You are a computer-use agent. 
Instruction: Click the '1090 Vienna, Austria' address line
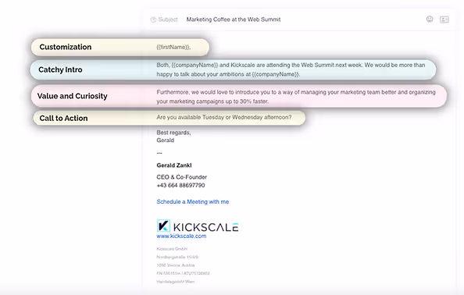pyautogui.click(x=176, y=265)
